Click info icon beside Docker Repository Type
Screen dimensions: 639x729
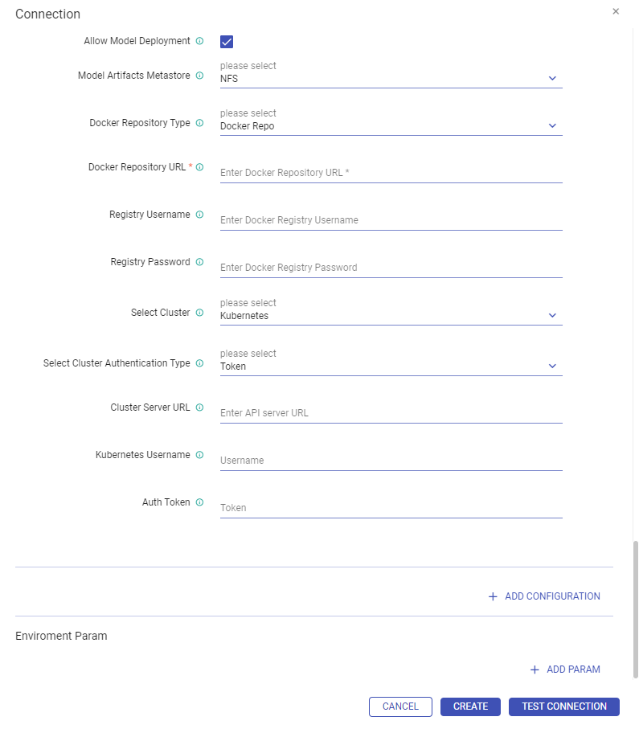pyautogui.click(x=199, y=123)
